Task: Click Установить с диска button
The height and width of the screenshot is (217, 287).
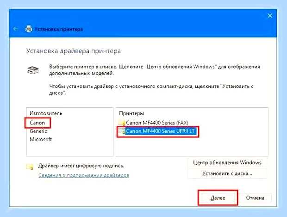Action: (227, 174)
